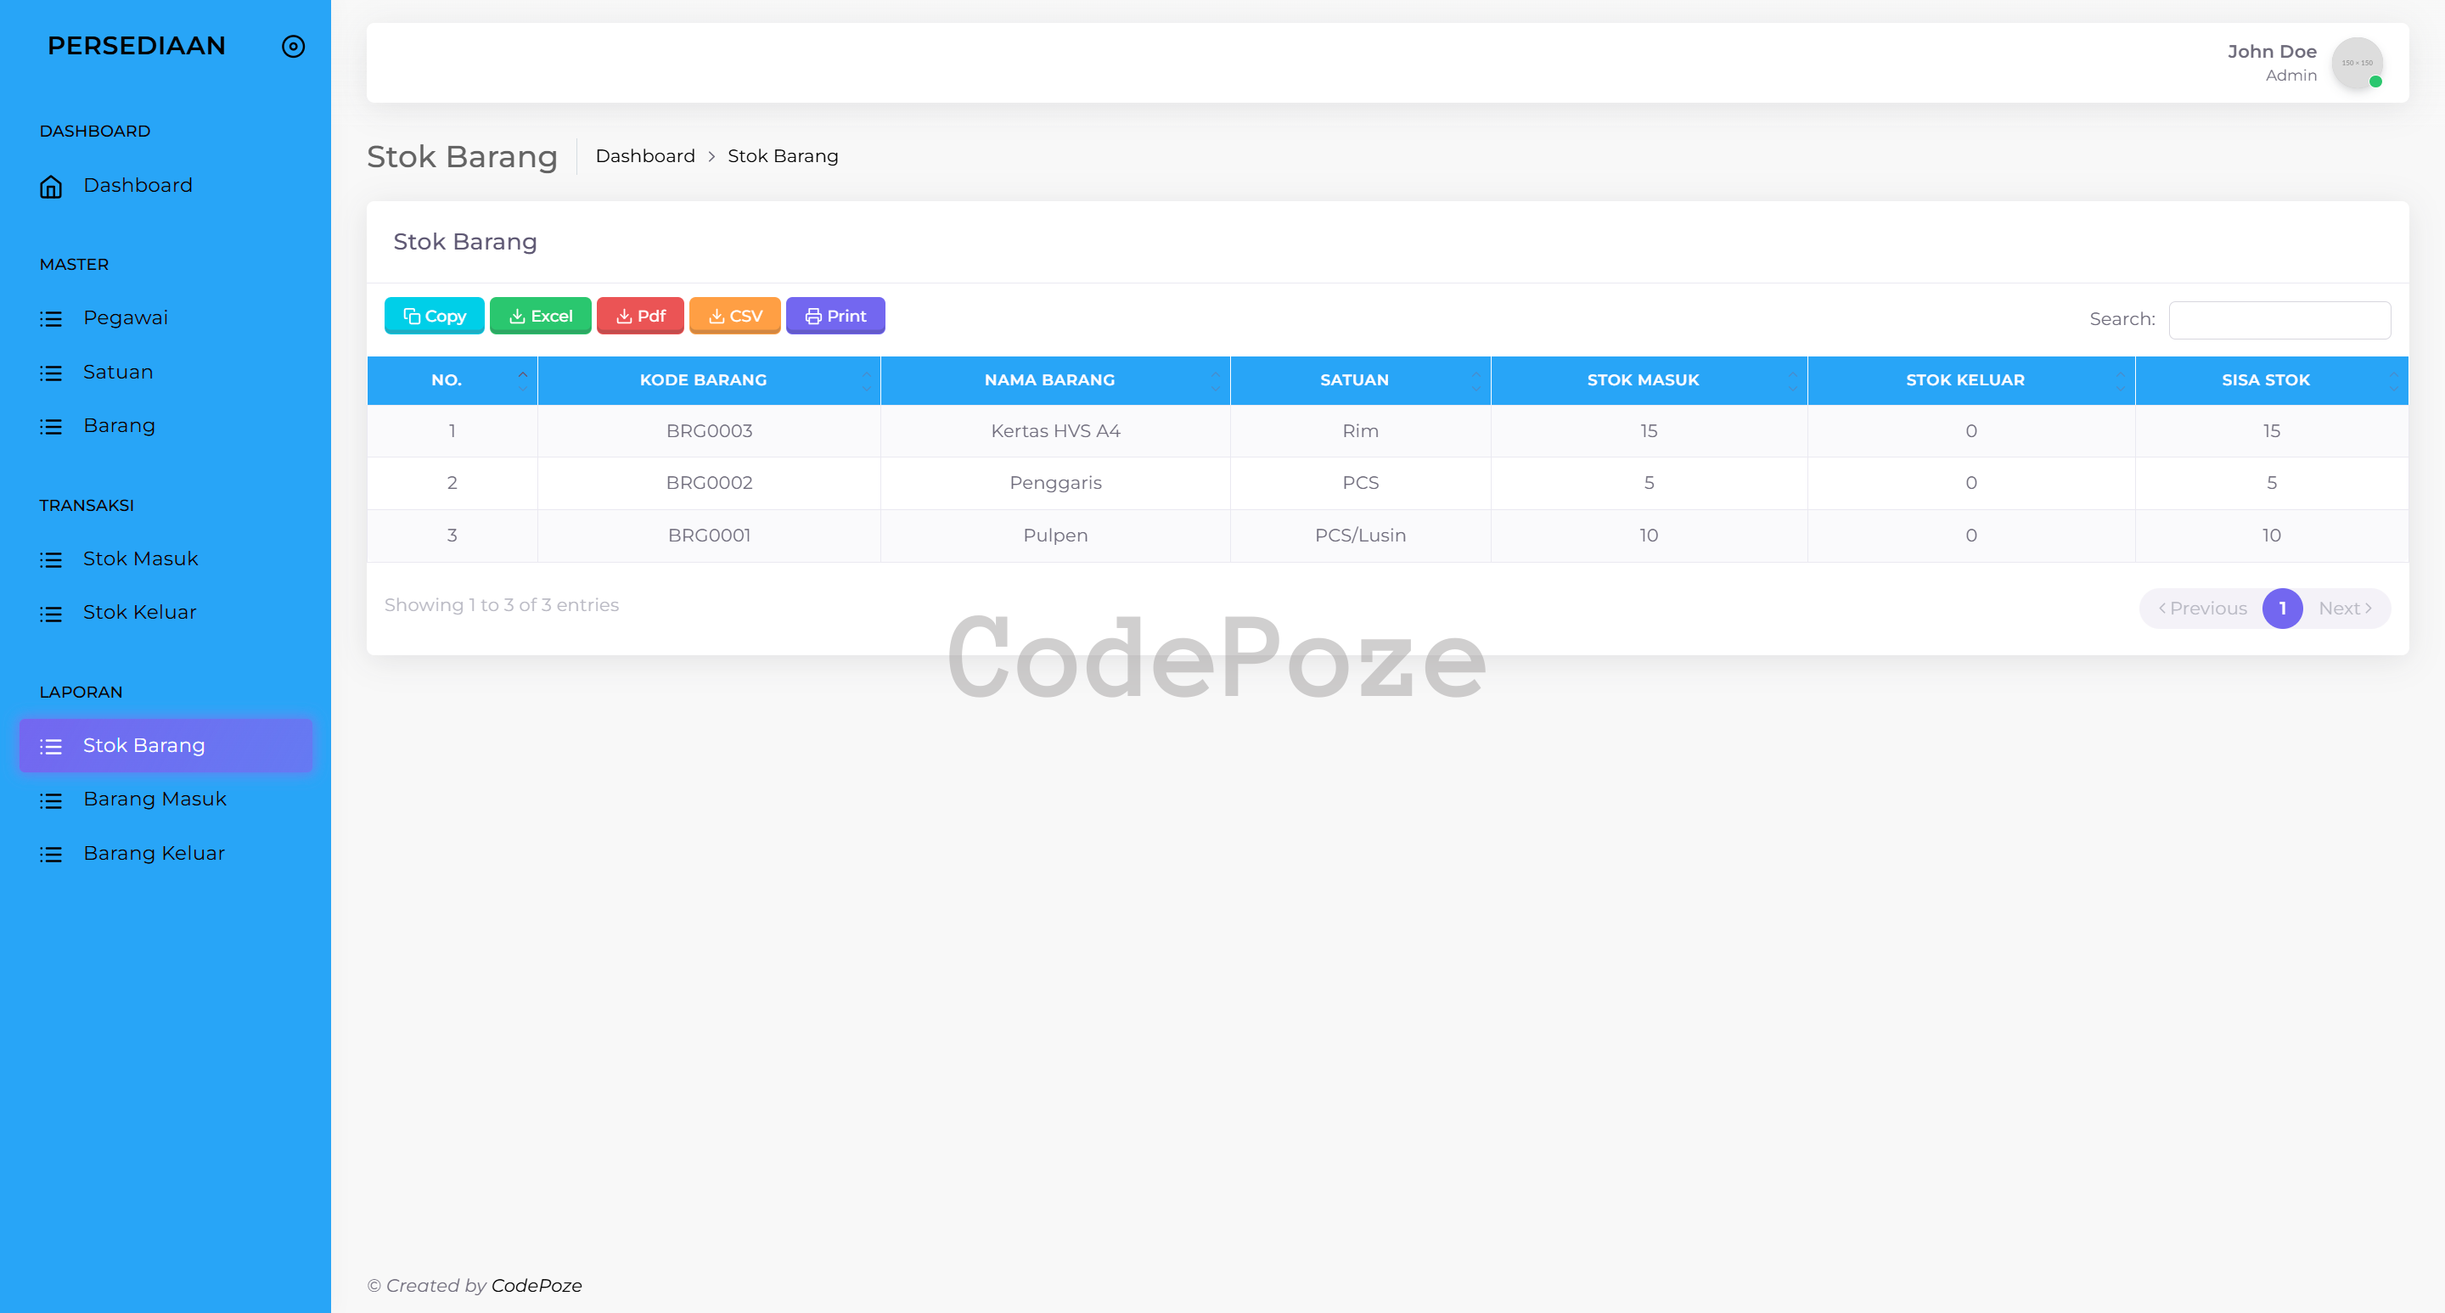Screen dimensions: 2445x1313
Task: Focus the Search input field
Action: (2279, 320)
